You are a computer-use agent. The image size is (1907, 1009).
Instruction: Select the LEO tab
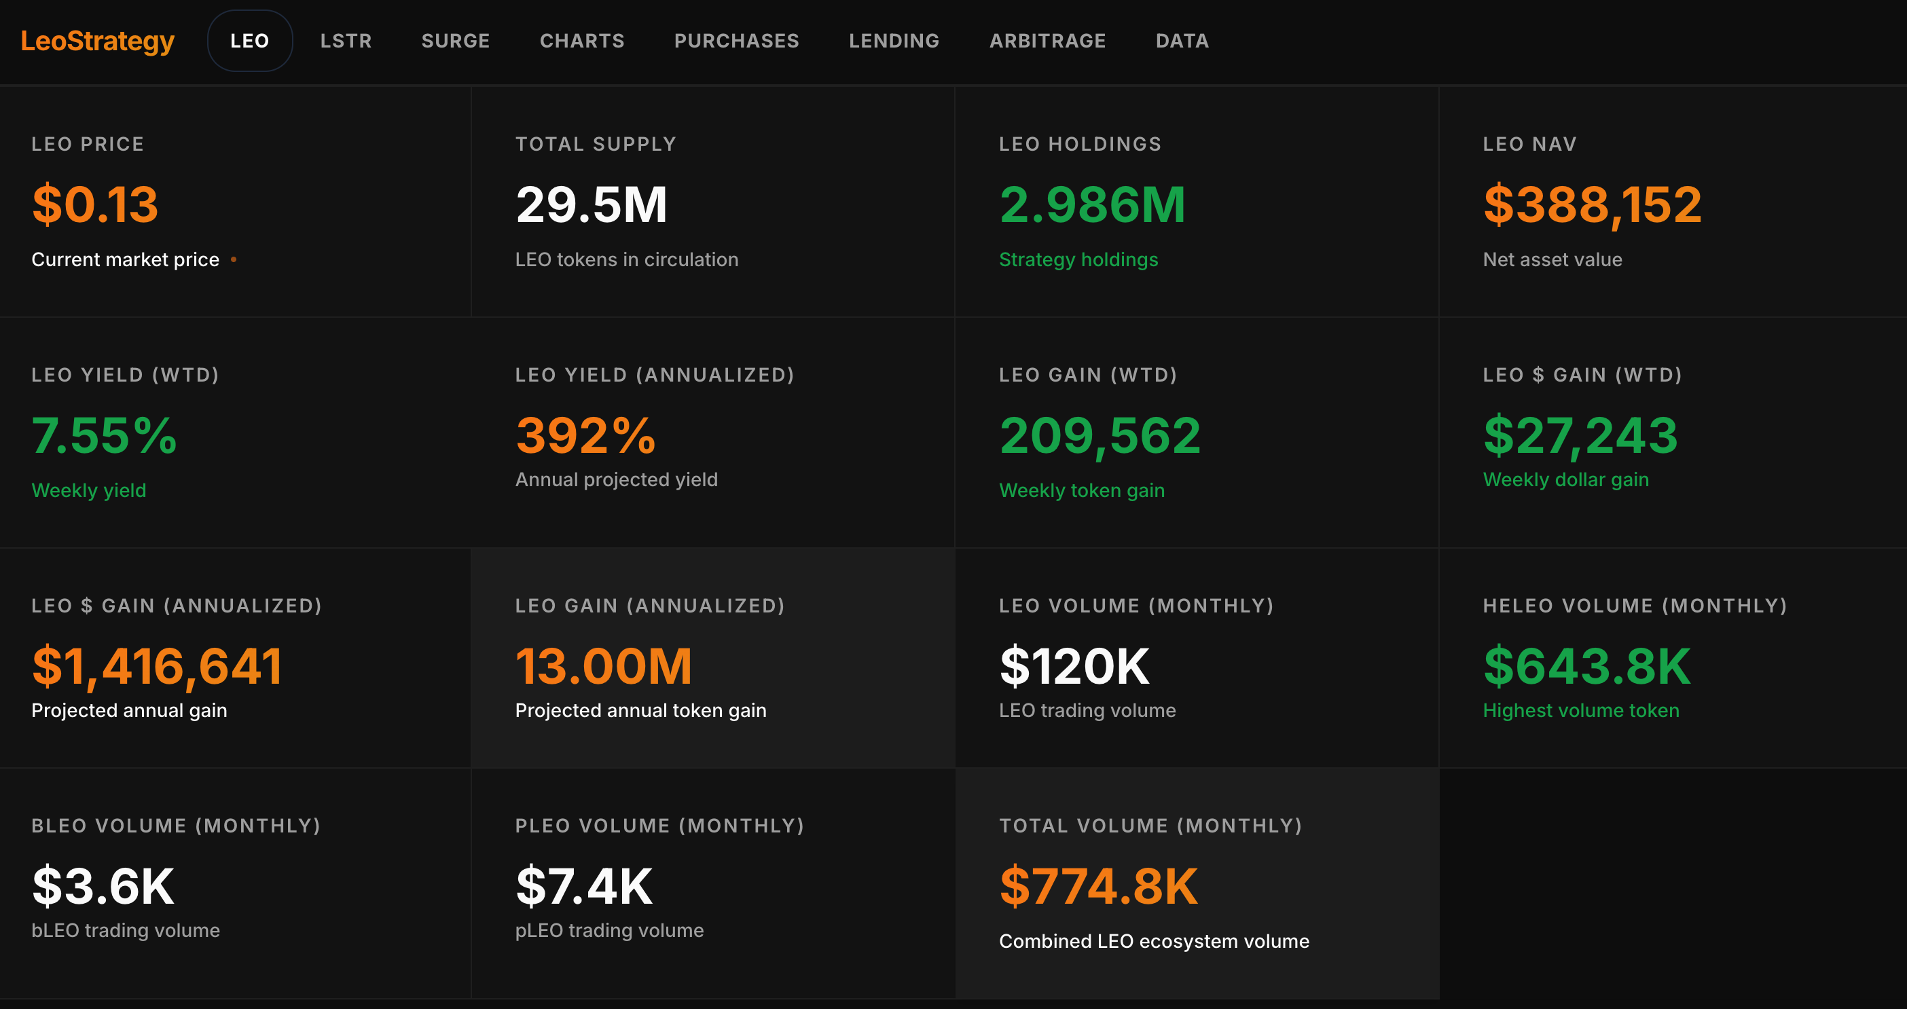(x=249, y=41)
